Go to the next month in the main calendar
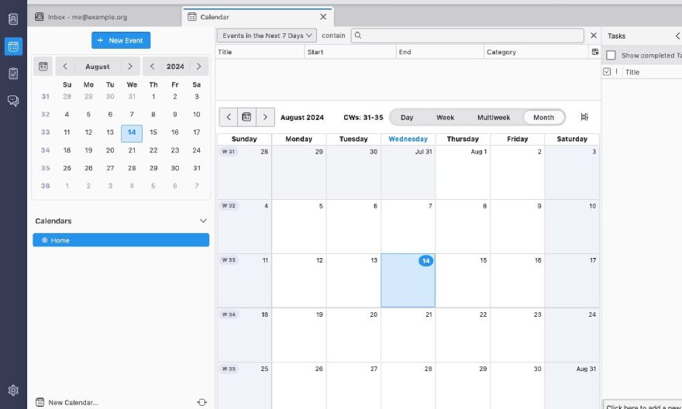 click(x=265, y=117)
